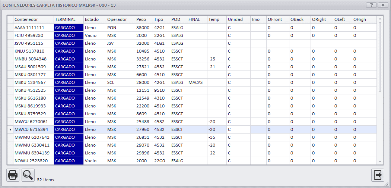This screenshot has width=391, height=188.
Task: Click the 29896 weight cell
Action: pyautogui.click(x=144, y=153)
